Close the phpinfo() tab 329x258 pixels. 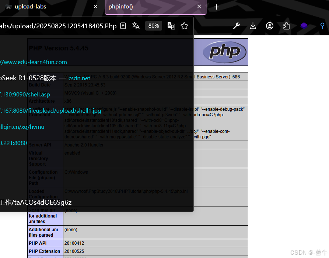pos(199,7)
